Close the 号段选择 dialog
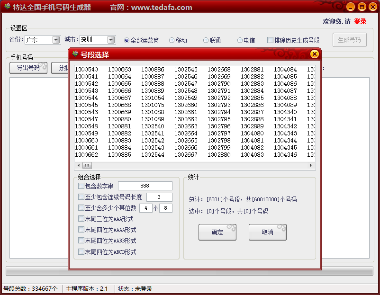This screenshot has height=295, width=380. (314, 54)
